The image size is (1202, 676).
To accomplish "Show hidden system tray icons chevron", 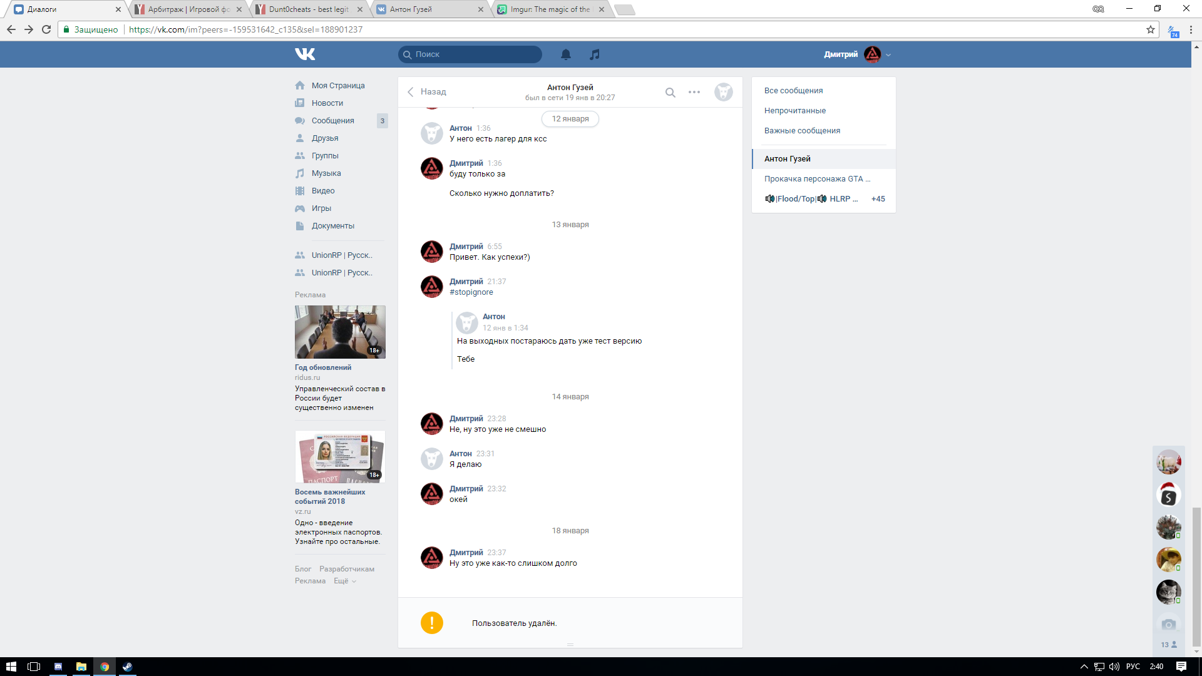I will 1084,667.
